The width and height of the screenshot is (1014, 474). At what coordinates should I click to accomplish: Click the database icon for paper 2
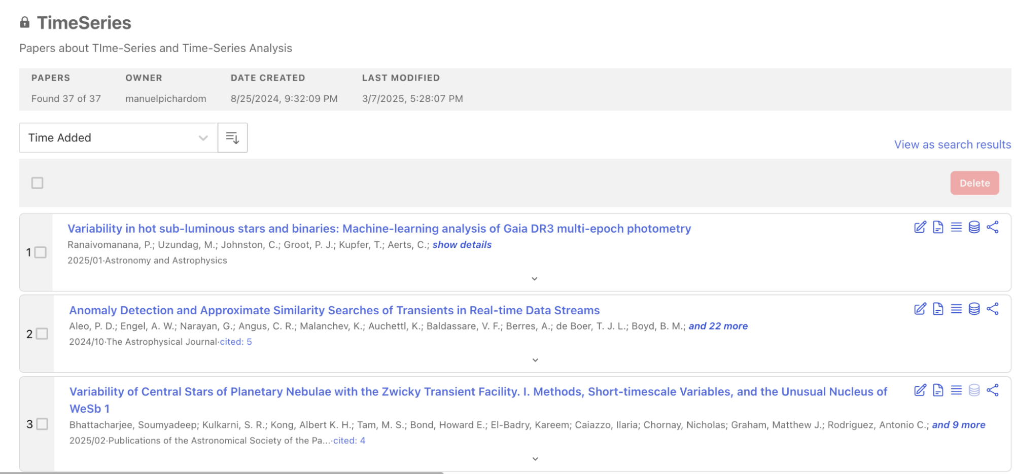pos(974,309)
